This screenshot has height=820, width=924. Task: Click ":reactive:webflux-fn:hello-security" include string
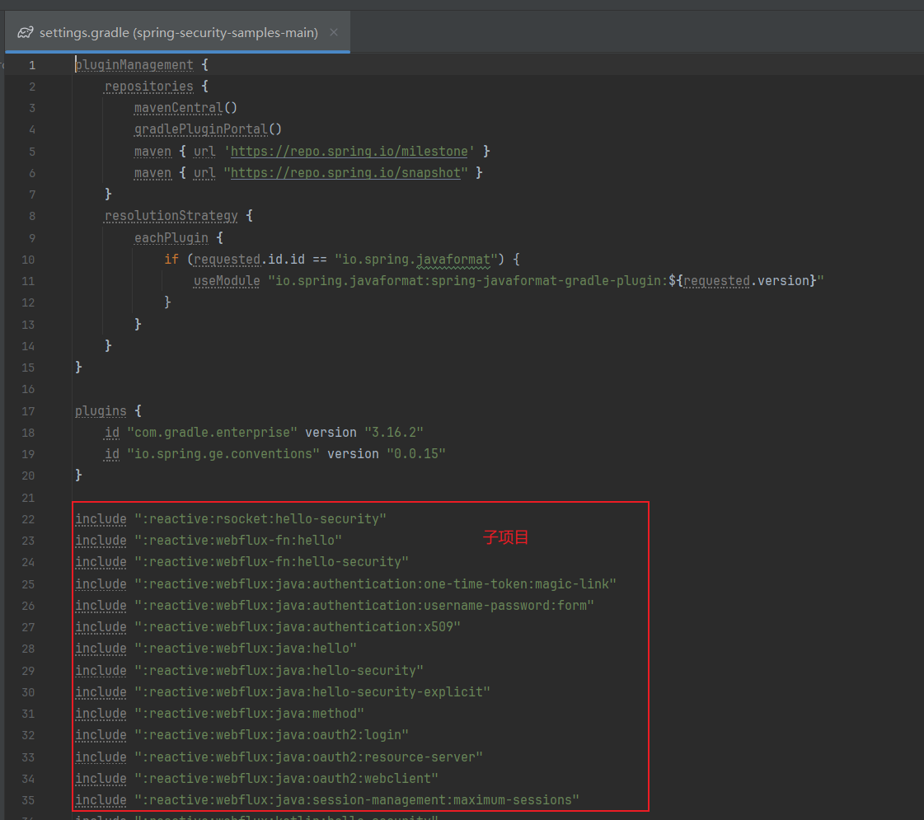272,562
